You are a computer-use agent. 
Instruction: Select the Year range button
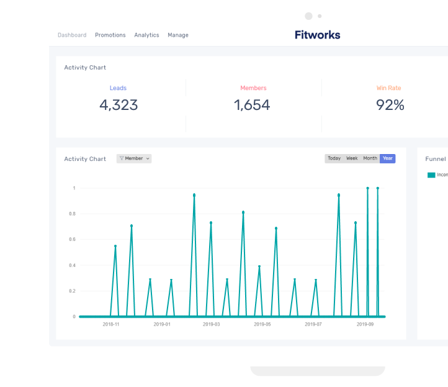(x=388, y=158)
